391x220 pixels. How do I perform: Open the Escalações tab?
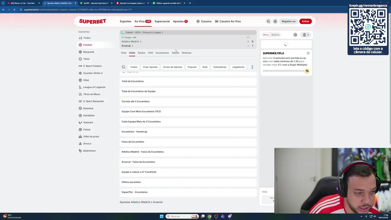coord(162,53)
